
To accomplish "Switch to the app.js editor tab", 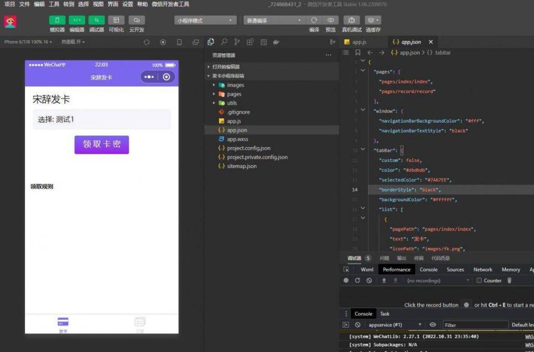I will 359,42.
